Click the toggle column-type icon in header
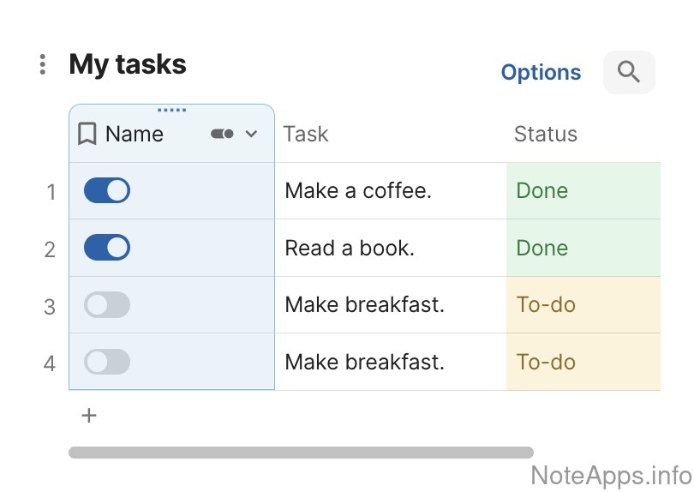694x492 pixels. pos(222,134)
